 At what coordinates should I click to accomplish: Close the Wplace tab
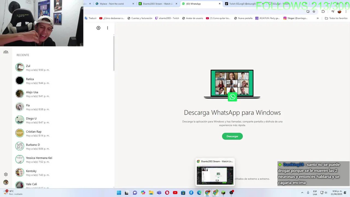tap(133, 4)
